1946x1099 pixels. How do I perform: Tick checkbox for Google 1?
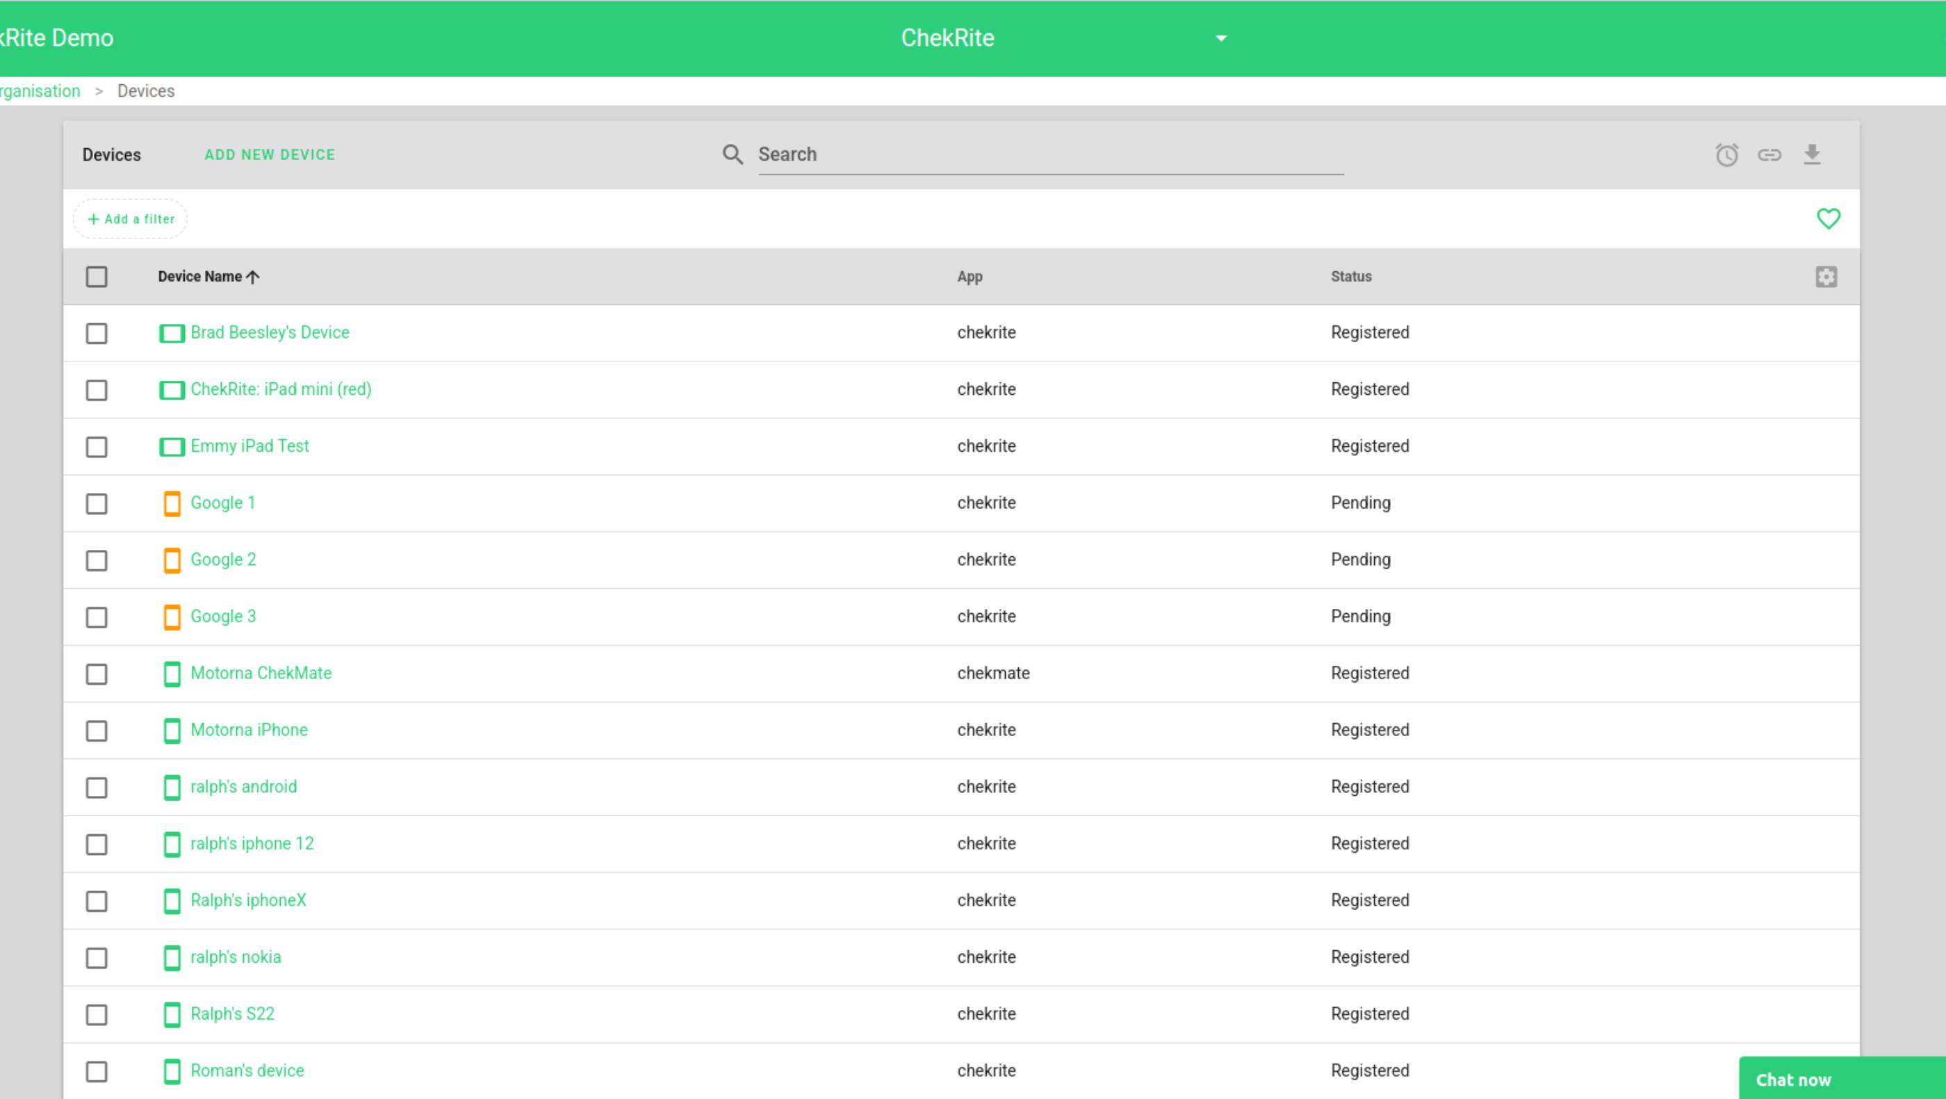coord(97,503)
